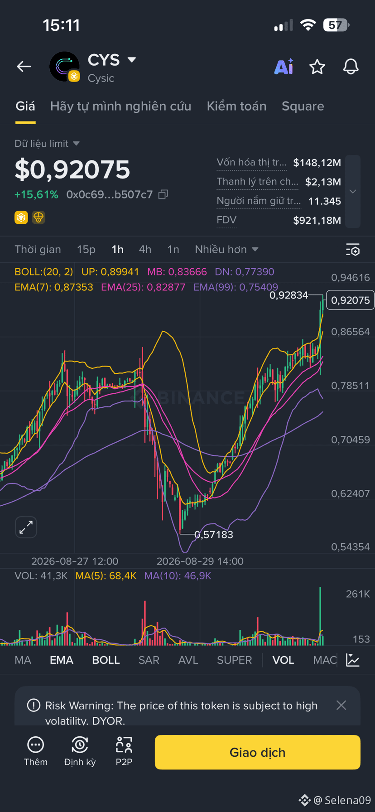Tap the +15,61% change value
Image resolution: width=375 pixels, height=812 pixels.
[36, 195]
